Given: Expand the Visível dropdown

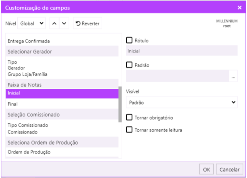Looking at the screenshot, I should (x=182, y=103).
